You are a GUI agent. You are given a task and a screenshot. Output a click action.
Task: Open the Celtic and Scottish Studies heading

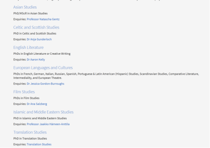pos(36,27)
